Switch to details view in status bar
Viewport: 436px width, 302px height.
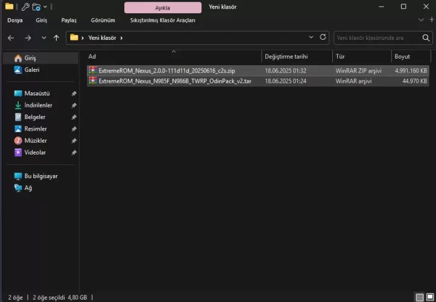420,297
